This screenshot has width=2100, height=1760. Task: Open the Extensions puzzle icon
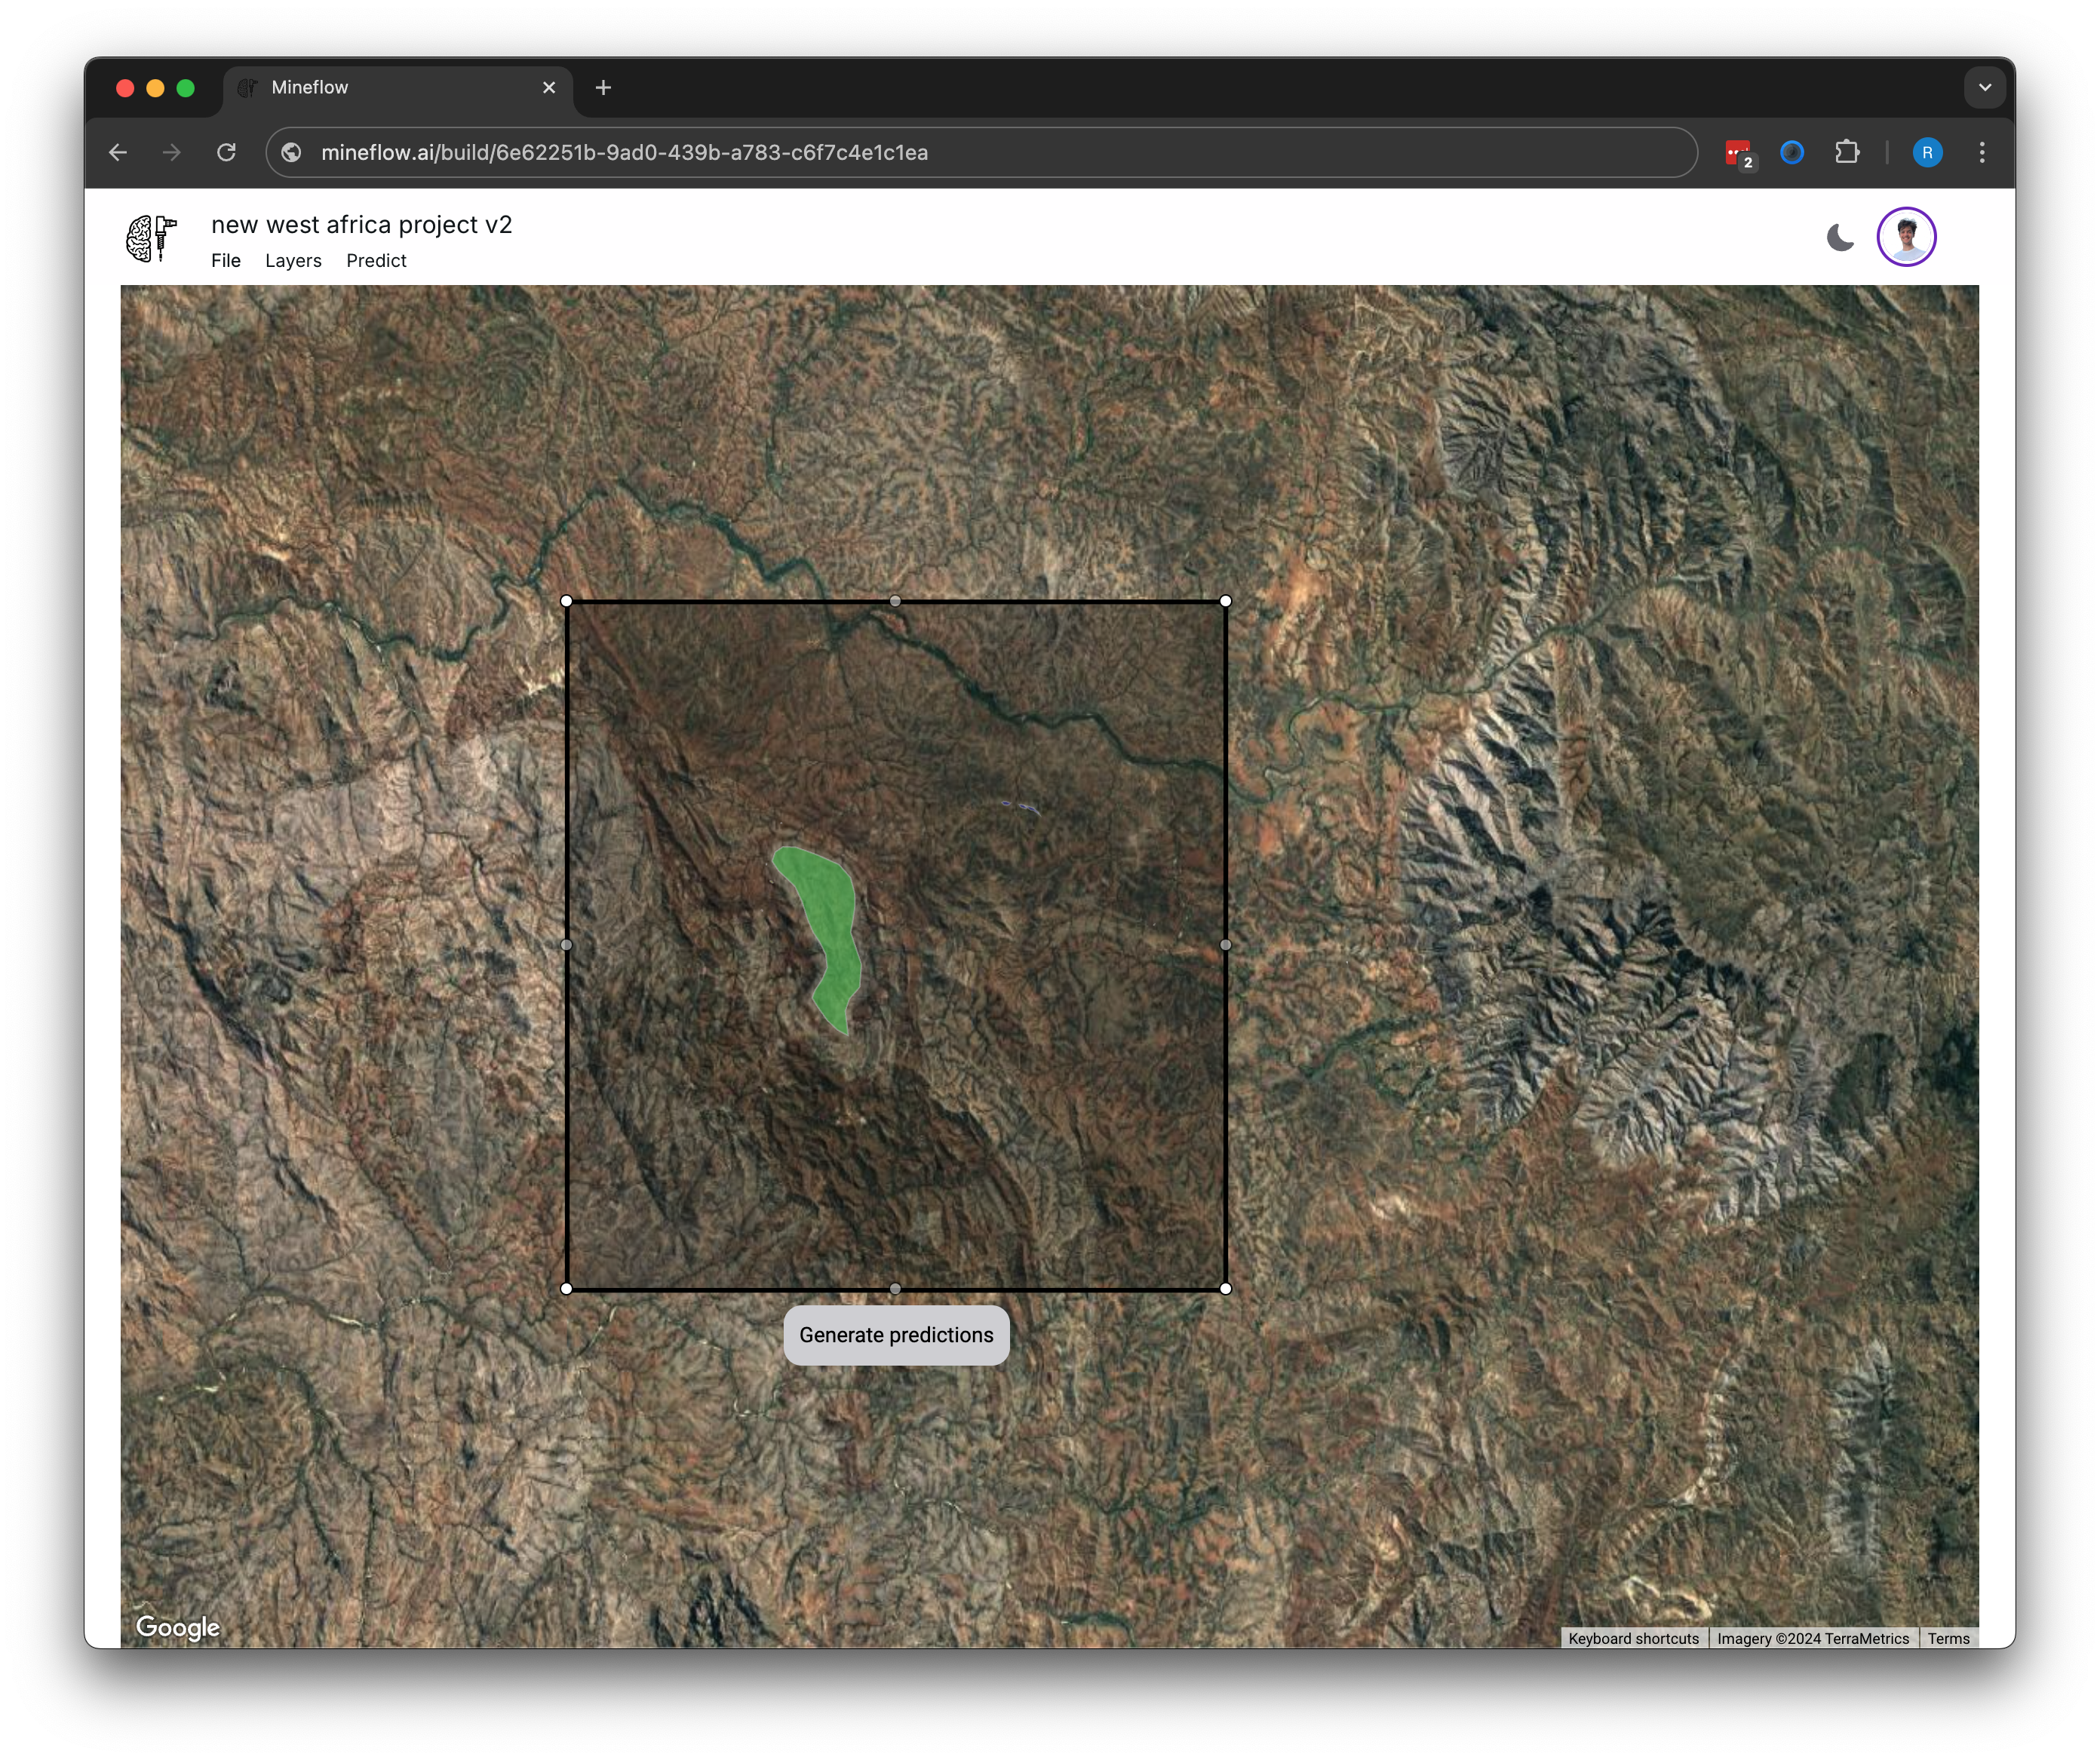(x=1847, y=152)
